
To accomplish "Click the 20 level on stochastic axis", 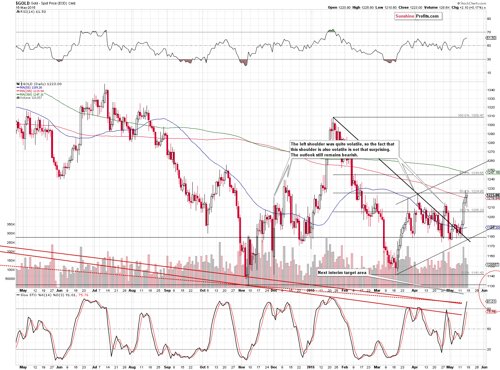I will [x=489, y=350].
